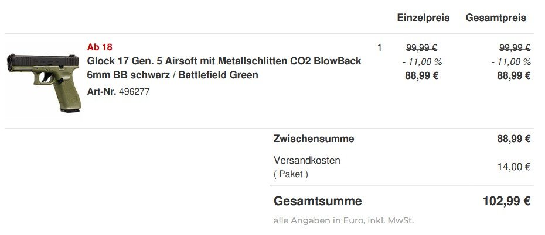
Task: Click the "( Paket )" shipping method text
Action: pyautogui.click(x=291, y=174)
